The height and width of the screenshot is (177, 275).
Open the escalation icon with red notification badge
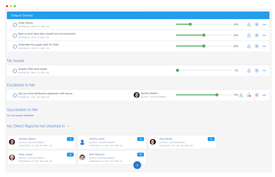coord(249,95)
